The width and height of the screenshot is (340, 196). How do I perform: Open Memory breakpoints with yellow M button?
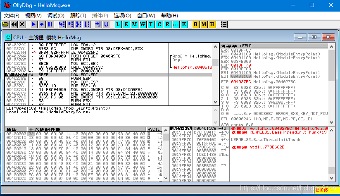pyautogui.click(x=204, y=24)
